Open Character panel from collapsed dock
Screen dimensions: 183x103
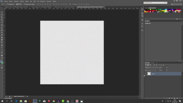click(142, 24)
